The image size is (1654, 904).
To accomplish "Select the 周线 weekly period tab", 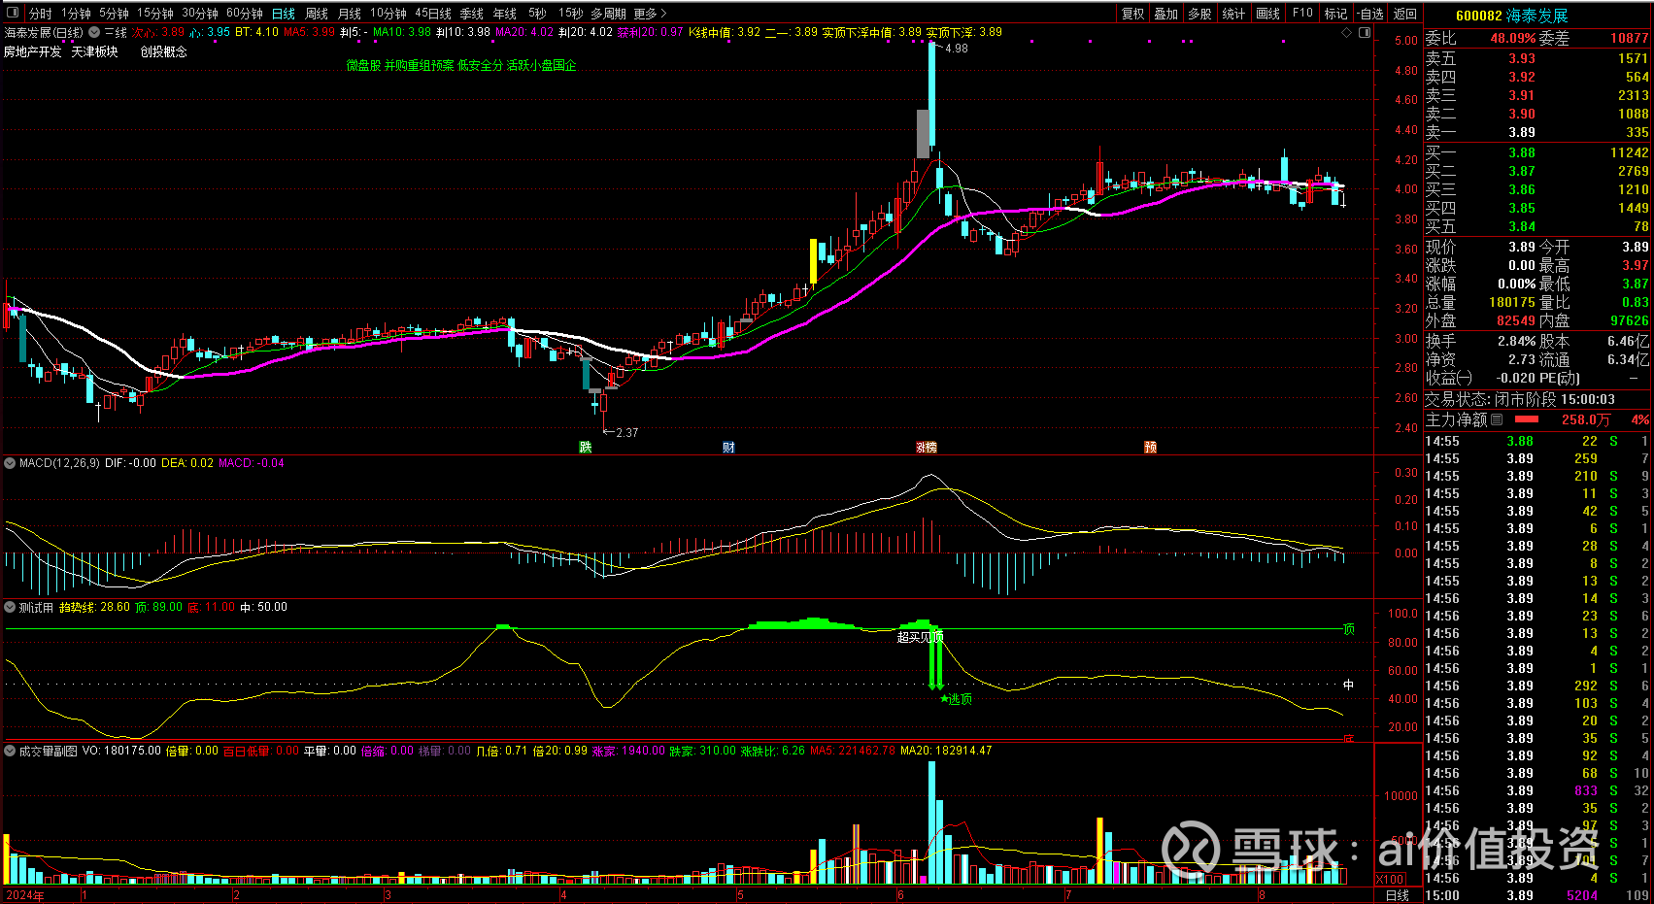I will [x=317, y=14].
